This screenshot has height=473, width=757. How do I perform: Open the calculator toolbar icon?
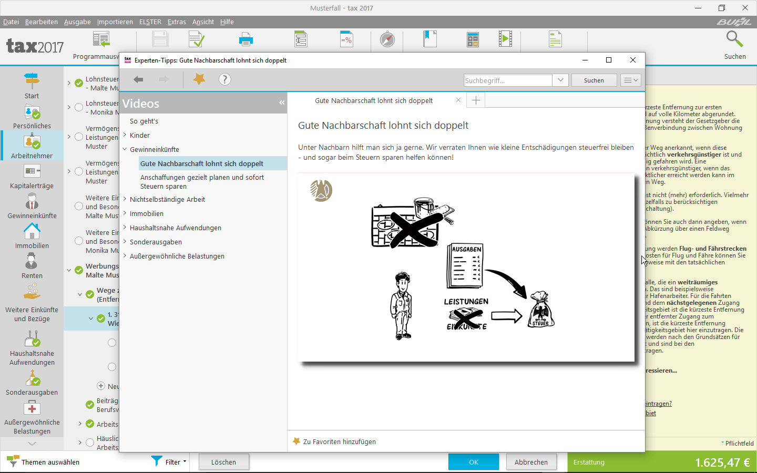473,39
